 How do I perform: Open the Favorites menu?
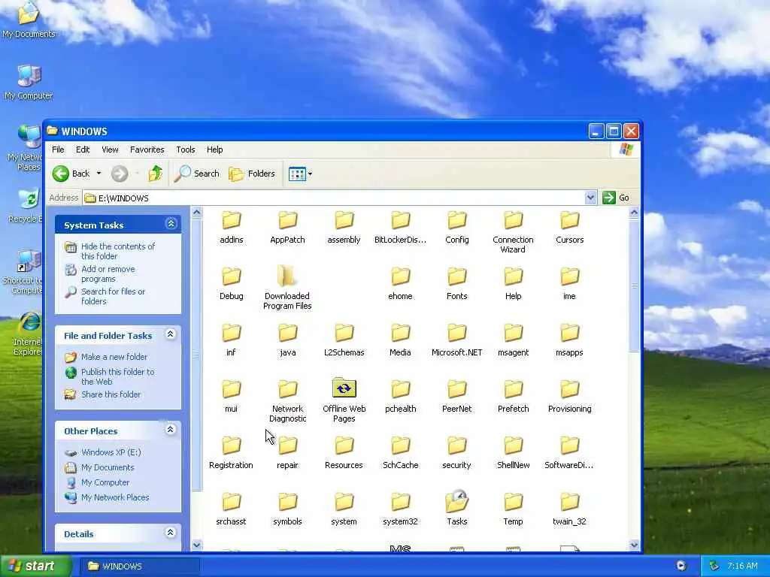pos(147,150)
